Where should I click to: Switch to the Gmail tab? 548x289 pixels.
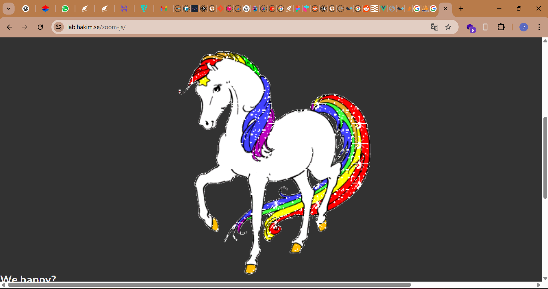pos(164,9)
